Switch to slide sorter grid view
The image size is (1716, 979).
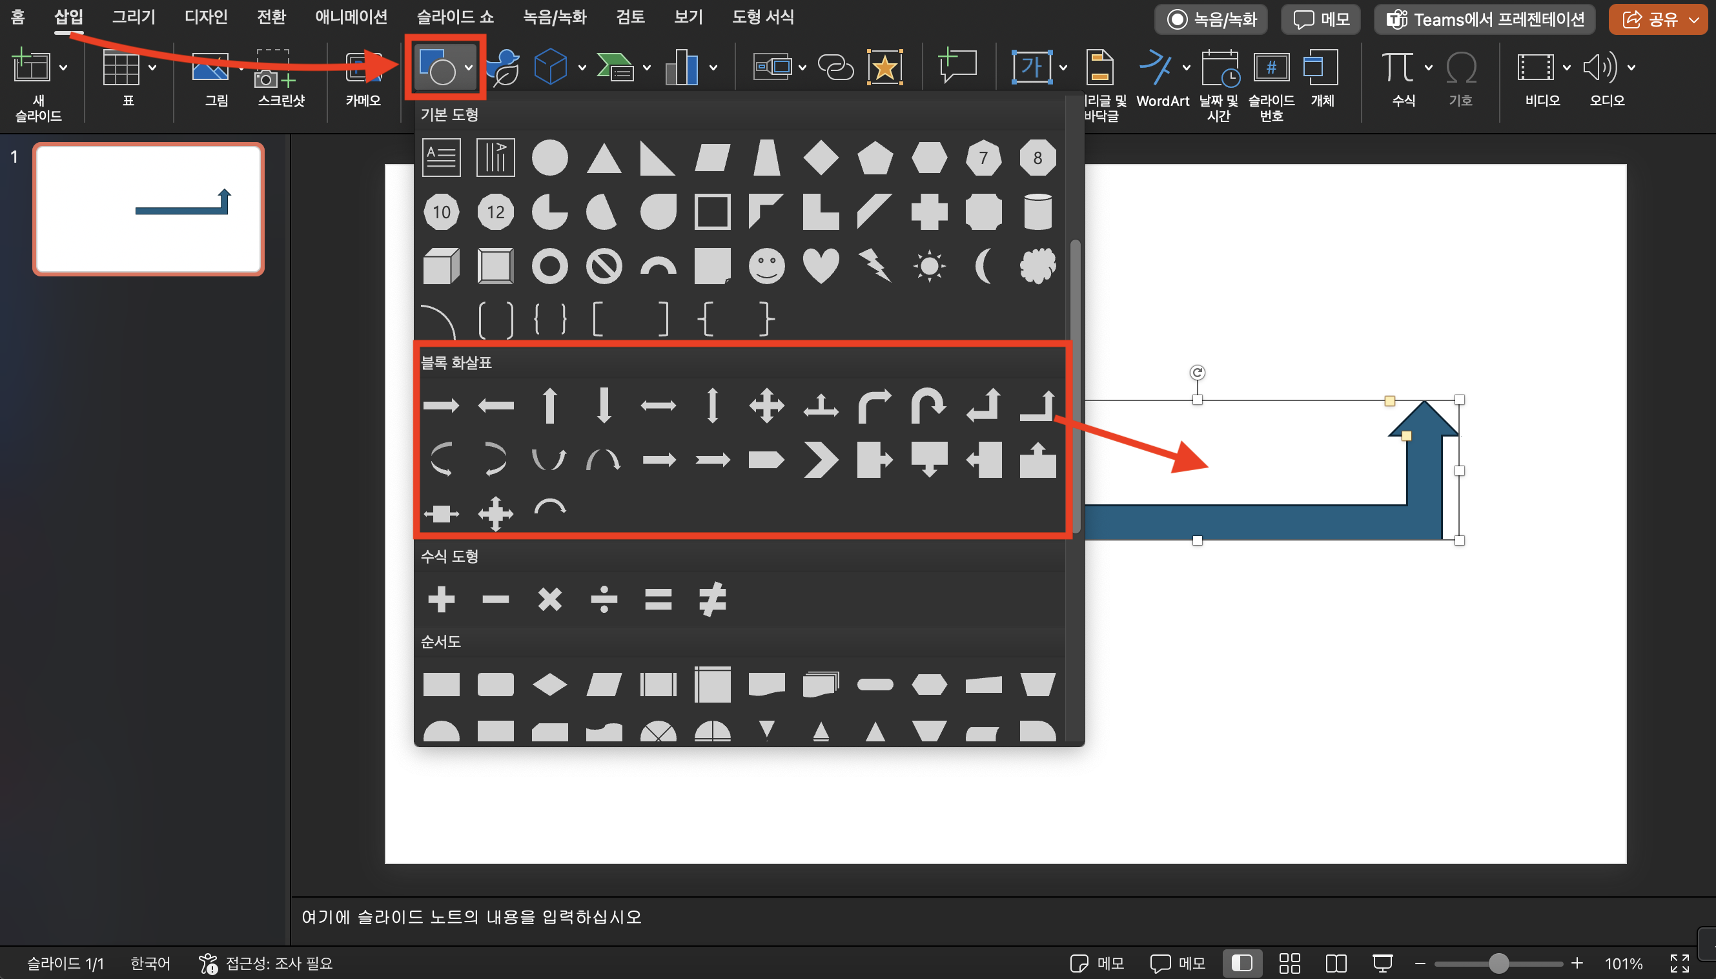pos(1289,963)
